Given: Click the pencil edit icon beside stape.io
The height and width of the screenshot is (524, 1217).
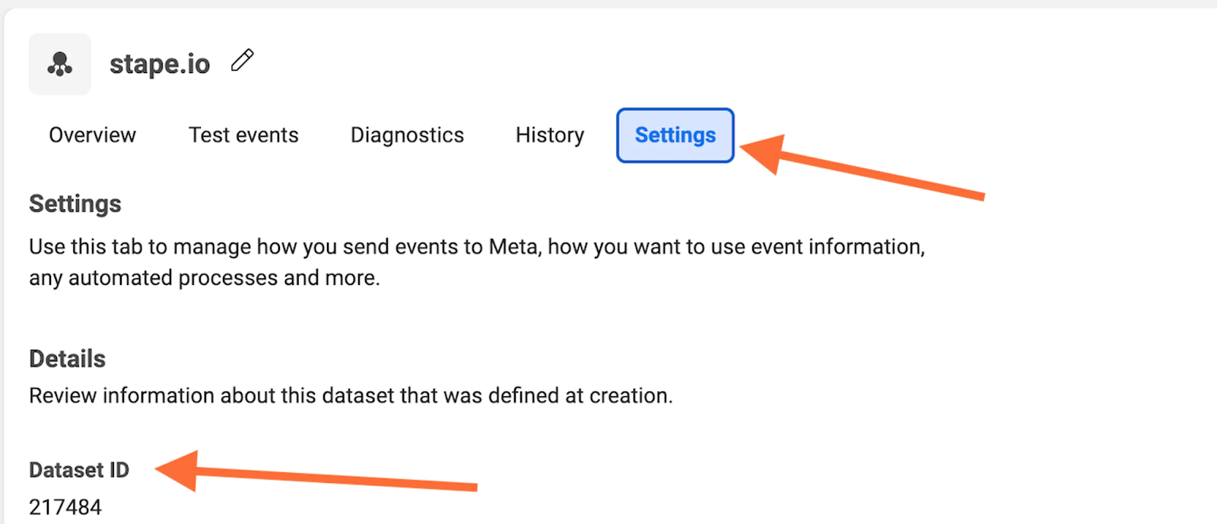Looking at the screenshot, I should [243, 60].
